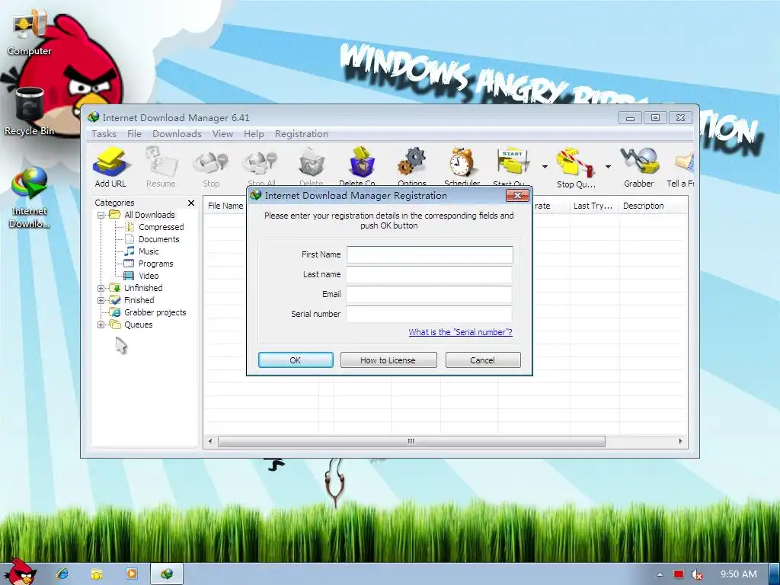Click the 9:50 AM system clock
The image size is (780, 585).
click(739, 574)
